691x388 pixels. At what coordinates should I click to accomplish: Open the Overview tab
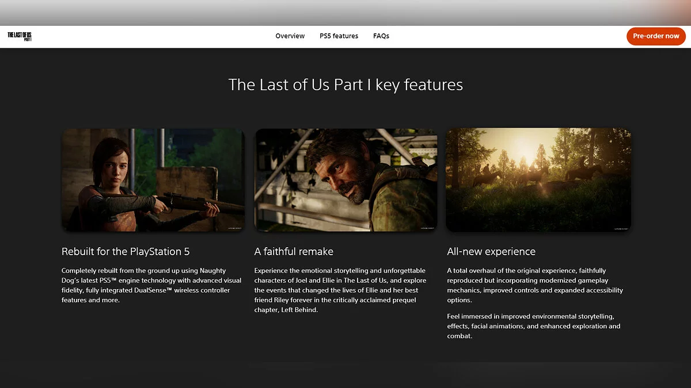(x=290, y=36)
